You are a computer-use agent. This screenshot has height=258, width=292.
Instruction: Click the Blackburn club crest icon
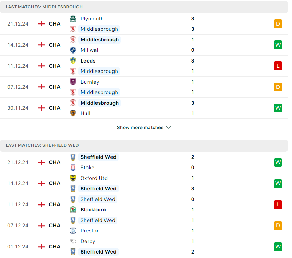click(73, 210)
